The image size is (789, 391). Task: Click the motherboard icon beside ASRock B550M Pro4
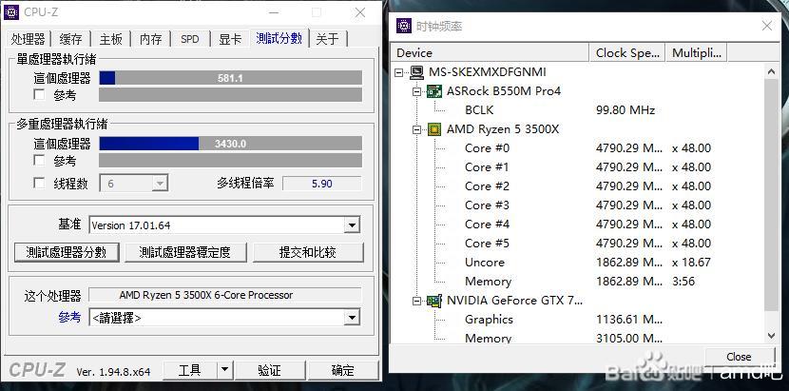coord(434,91)
